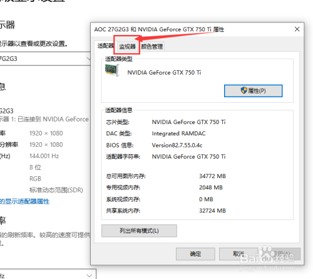This screenshot has width=313, height=279.
Task: Click the 34772 MB total graphics memory value
Action: 212,176
